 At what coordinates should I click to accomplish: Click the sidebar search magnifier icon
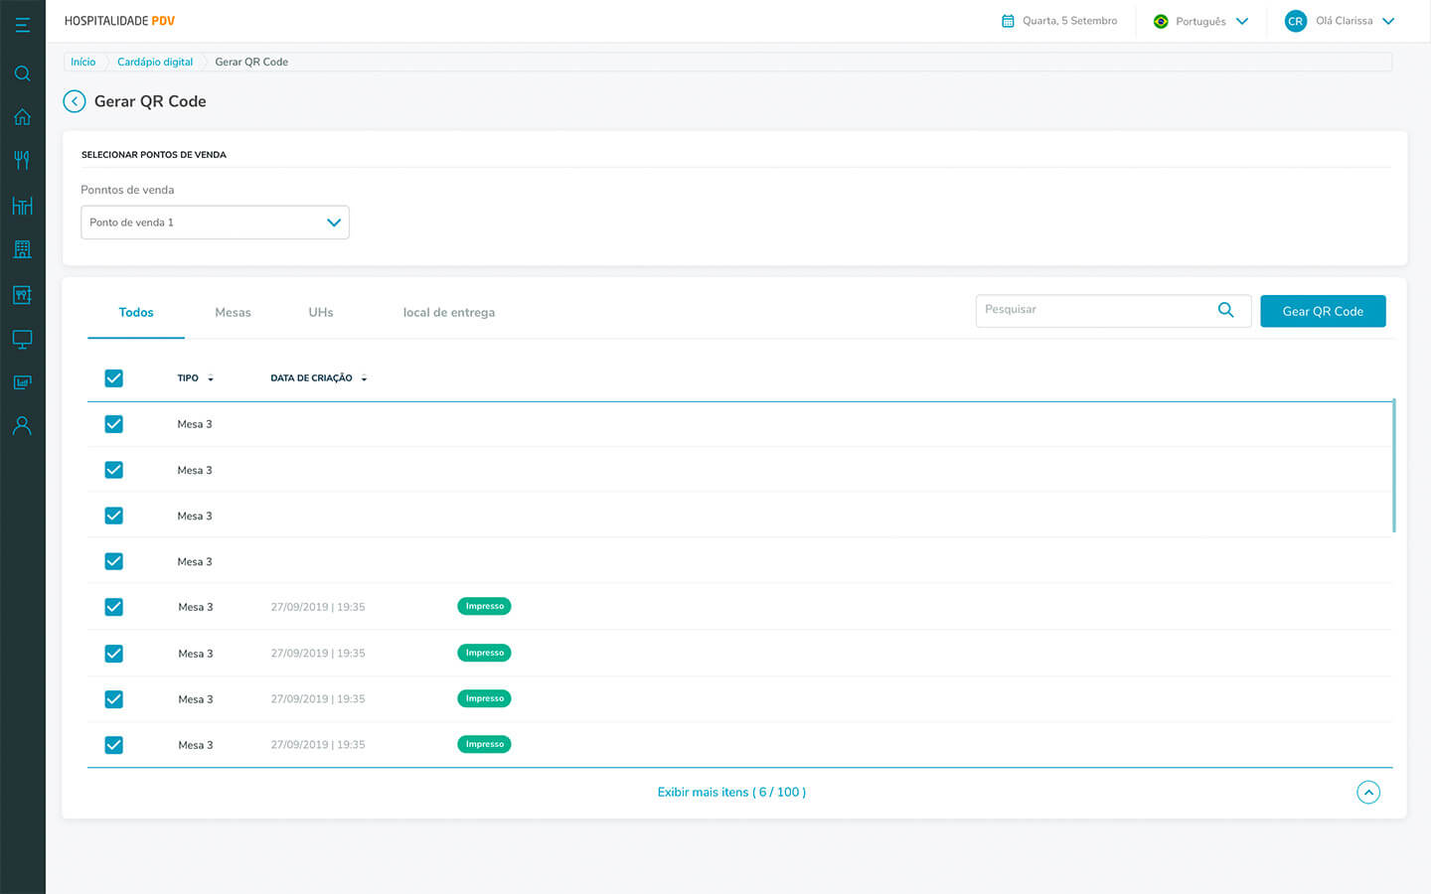coord(22,74)
